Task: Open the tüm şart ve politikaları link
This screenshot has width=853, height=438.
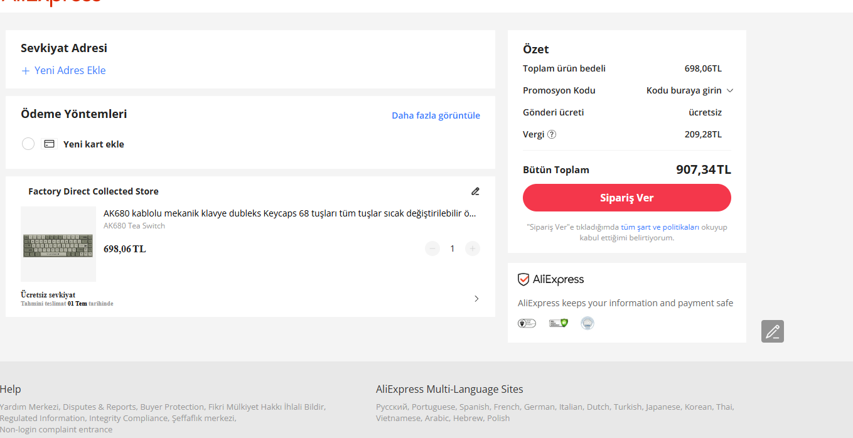Action: click(x=660, y=227)
